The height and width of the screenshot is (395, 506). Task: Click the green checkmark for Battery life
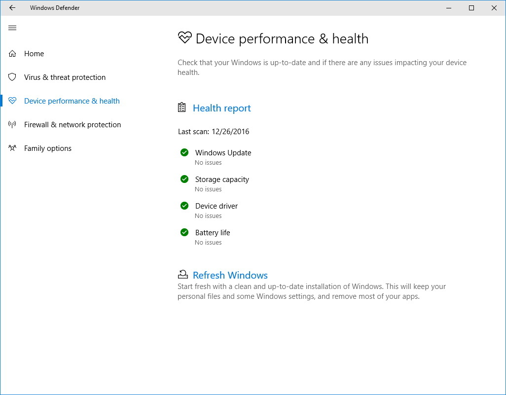coord(184,232)
